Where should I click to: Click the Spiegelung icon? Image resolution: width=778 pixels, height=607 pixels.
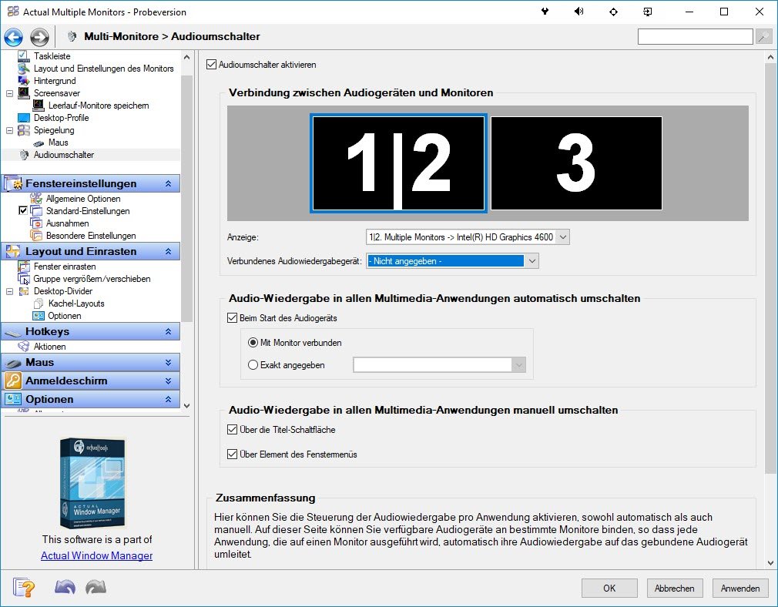click(x=23, y=130)
